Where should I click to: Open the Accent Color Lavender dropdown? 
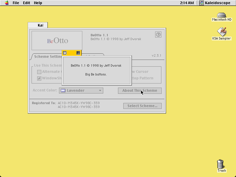[81, 91]
